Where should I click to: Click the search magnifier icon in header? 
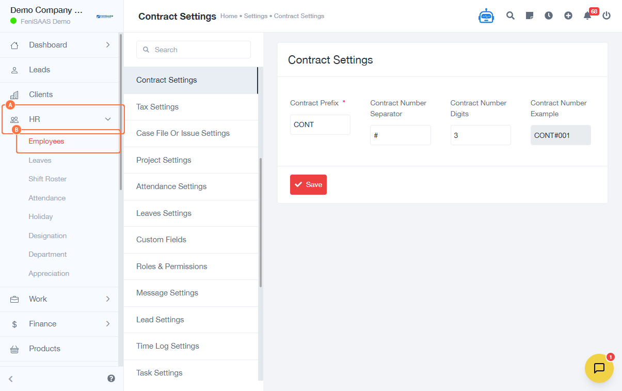point(510,15)
